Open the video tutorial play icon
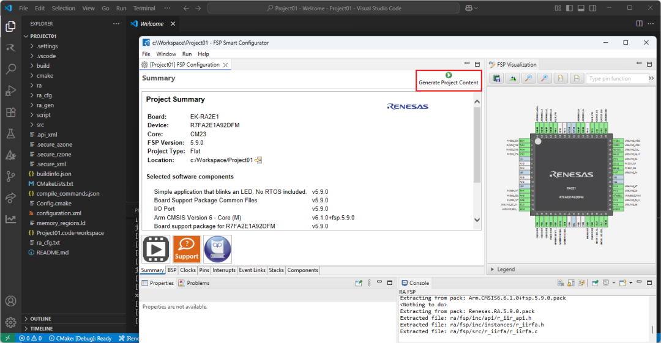The image size is (661, 343). point(156,249)
